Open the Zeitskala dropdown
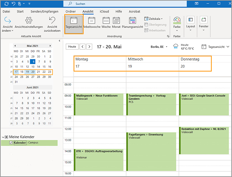Viewport: 232px width, 177px height. pyautogui.click(x=153, y=19)
